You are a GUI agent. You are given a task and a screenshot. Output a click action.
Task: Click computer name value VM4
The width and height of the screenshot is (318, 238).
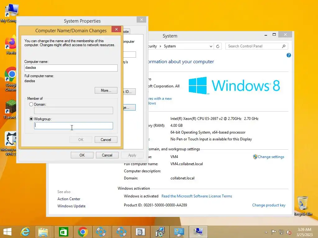[174, 157]
